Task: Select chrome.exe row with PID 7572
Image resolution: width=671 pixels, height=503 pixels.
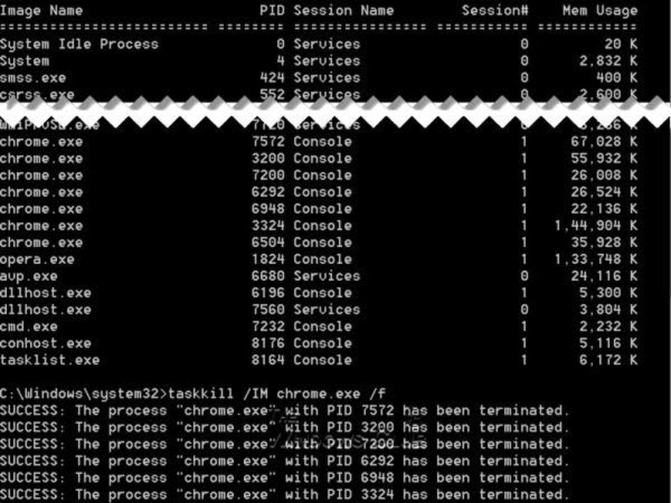Action: [318, 142]
